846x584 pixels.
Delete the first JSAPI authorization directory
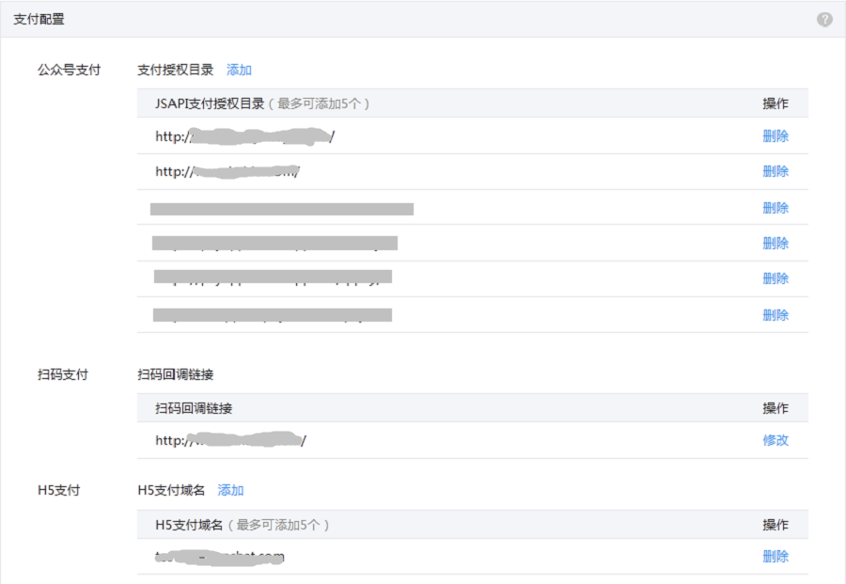[775, 136]
